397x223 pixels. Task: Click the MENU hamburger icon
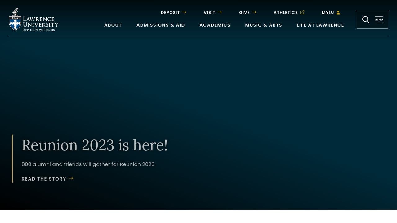[379, 20]
